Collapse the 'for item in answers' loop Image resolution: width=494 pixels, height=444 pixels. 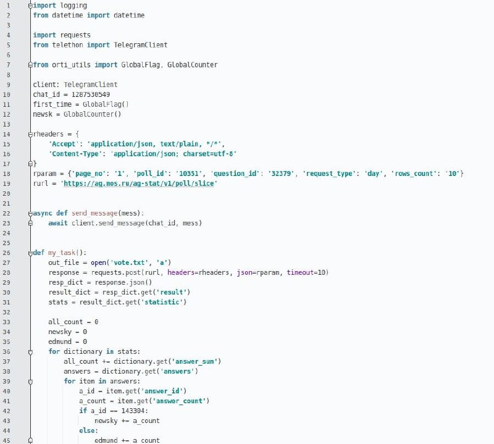[x=30, y=381]
